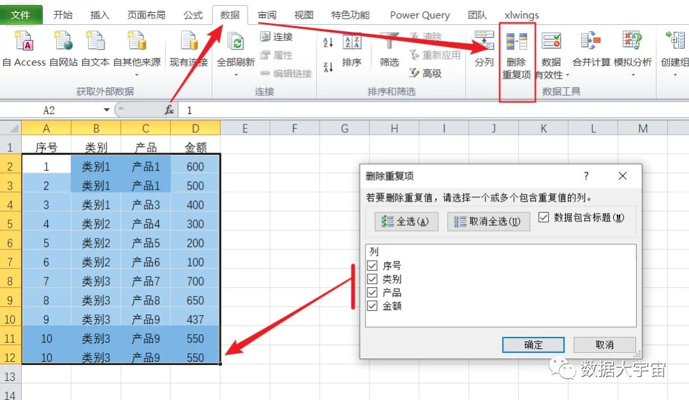Viewport: 689px width, 400px height.
Task: Open 自其他来源 dropdown
Action: [137, 75]
